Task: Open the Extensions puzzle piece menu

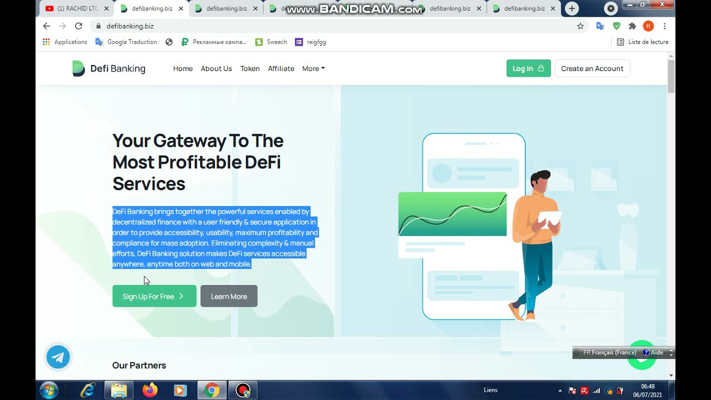Action: tap(632, 26)
